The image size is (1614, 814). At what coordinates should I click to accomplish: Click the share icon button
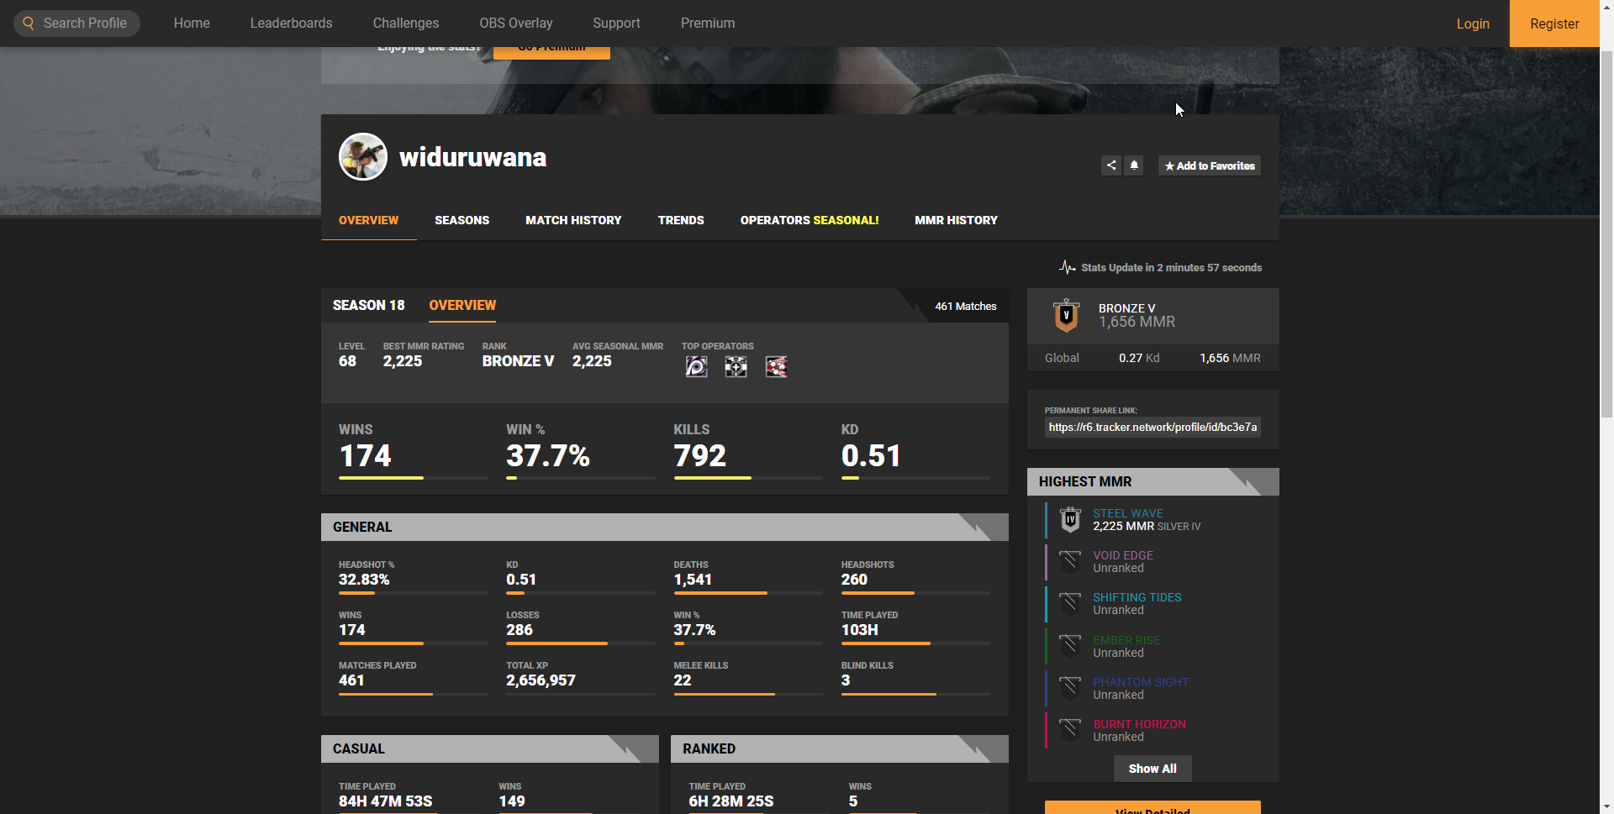(x=1110, y=165)
